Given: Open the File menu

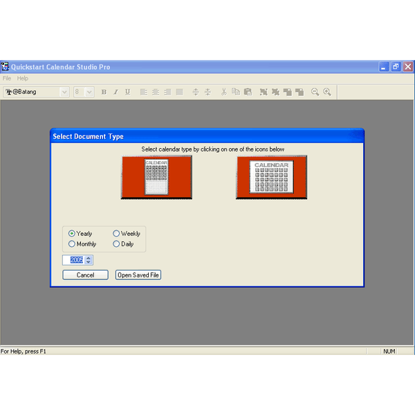Looking at the screenshot, I should 7,78.
